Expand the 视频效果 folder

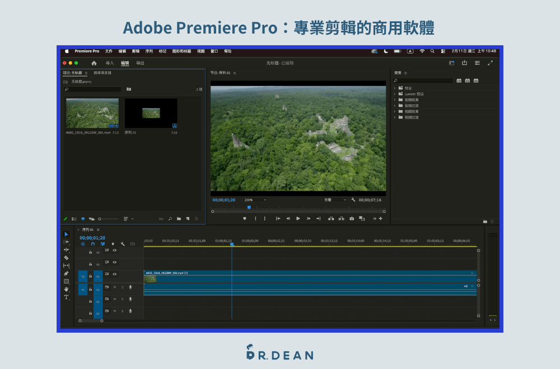pyautogui.click(x=395, y=111)
